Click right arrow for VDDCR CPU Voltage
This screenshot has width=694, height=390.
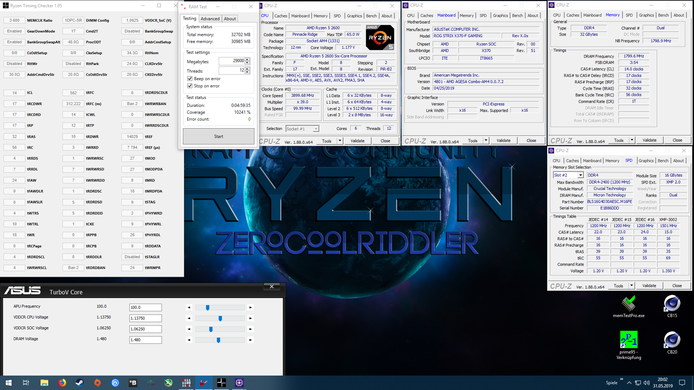tap(250, 318)
